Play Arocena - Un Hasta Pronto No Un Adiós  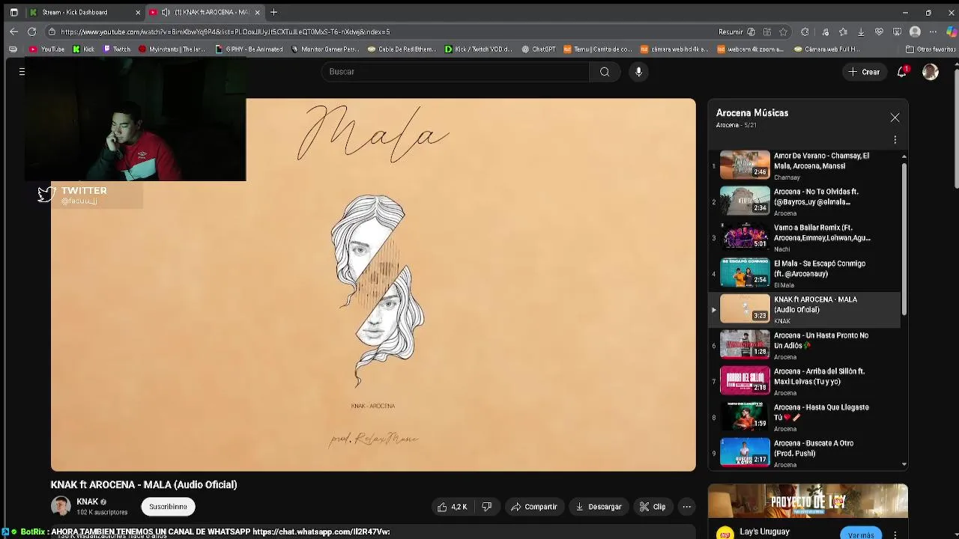[x=805, y=346]
